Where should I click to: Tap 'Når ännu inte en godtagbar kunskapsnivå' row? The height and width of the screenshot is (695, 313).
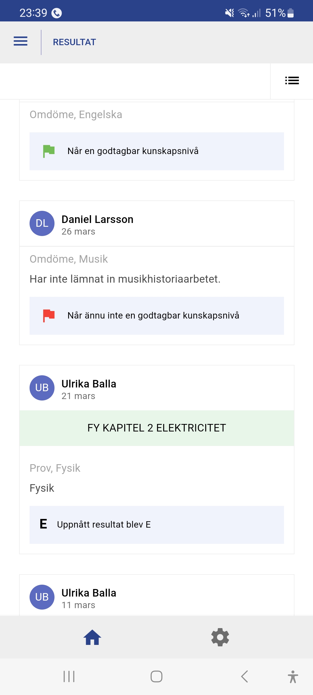coord(153,316)
